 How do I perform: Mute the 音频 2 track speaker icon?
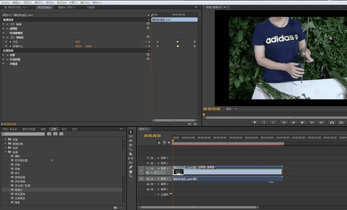(x=147, y=184)
